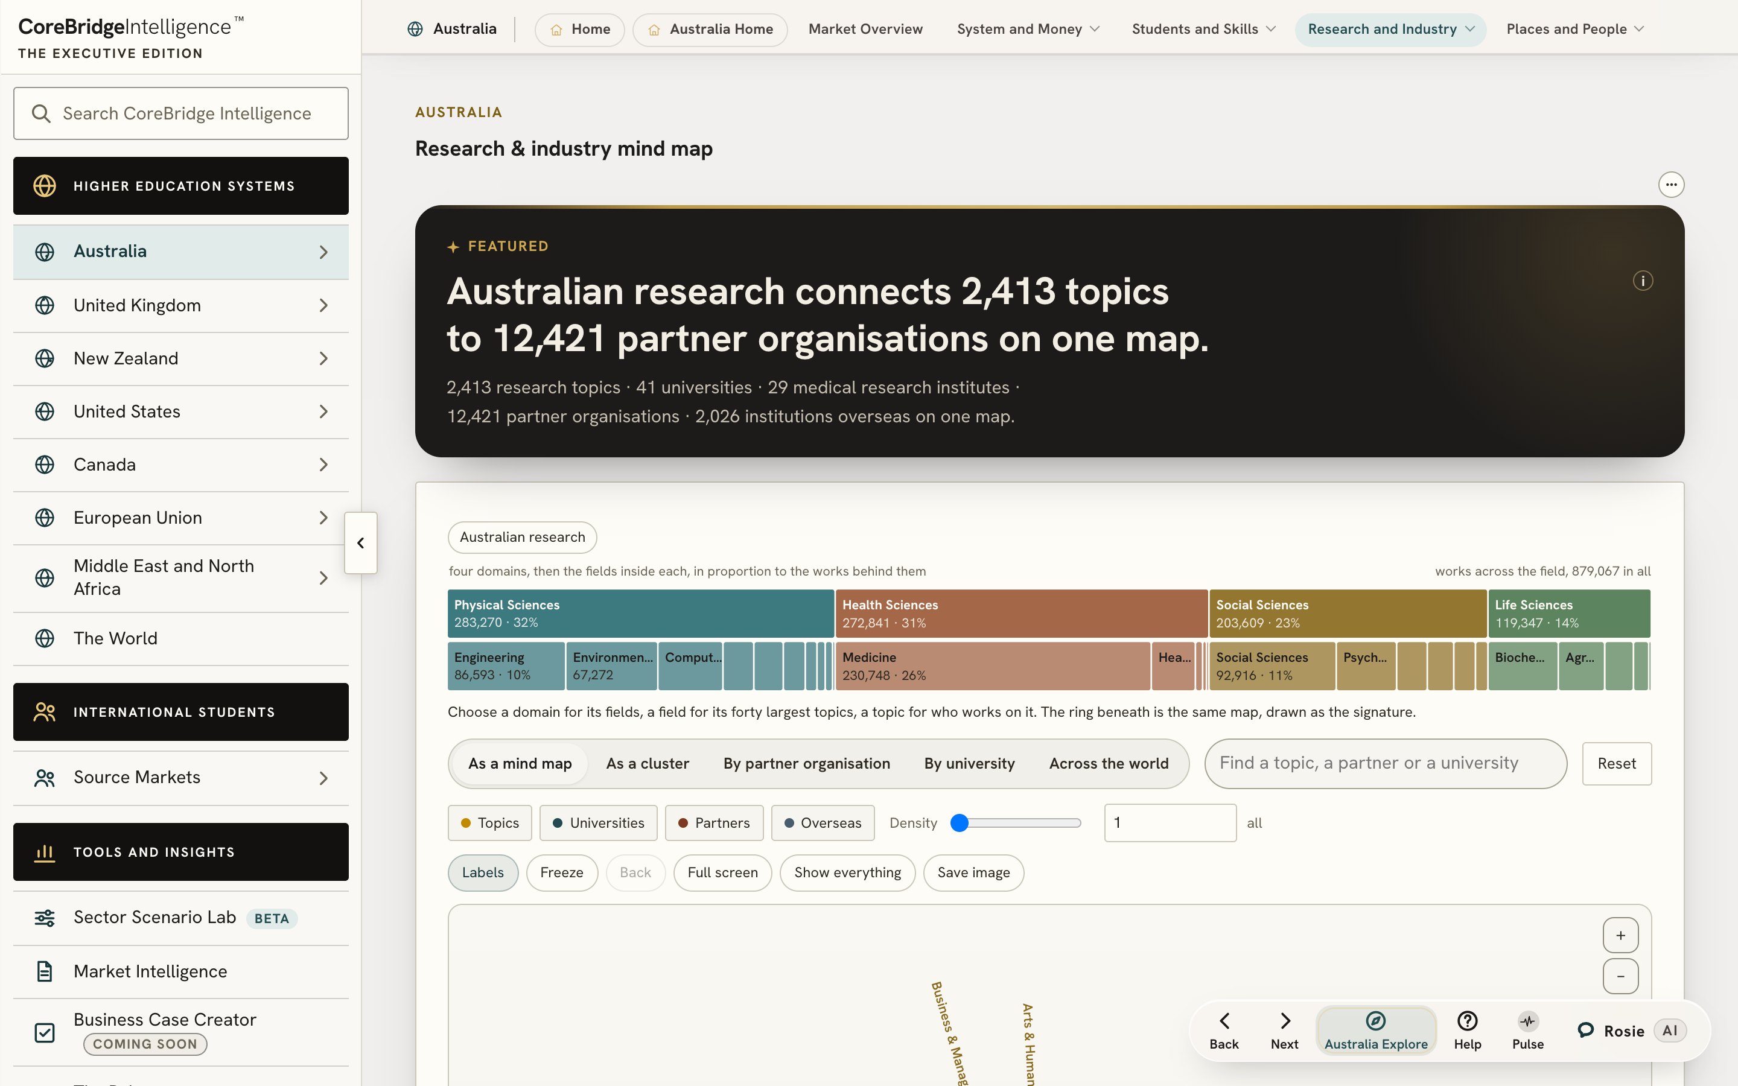Zoom out with the minus button on map
This screenshot has width=1738, height=1086.
pyautogui.click(x=1621, y=976)
